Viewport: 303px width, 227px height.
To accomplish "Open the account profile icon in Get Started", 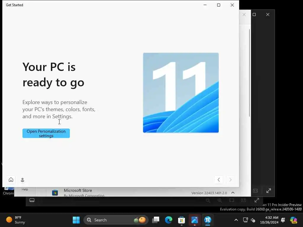I will (x=22, y=180).
